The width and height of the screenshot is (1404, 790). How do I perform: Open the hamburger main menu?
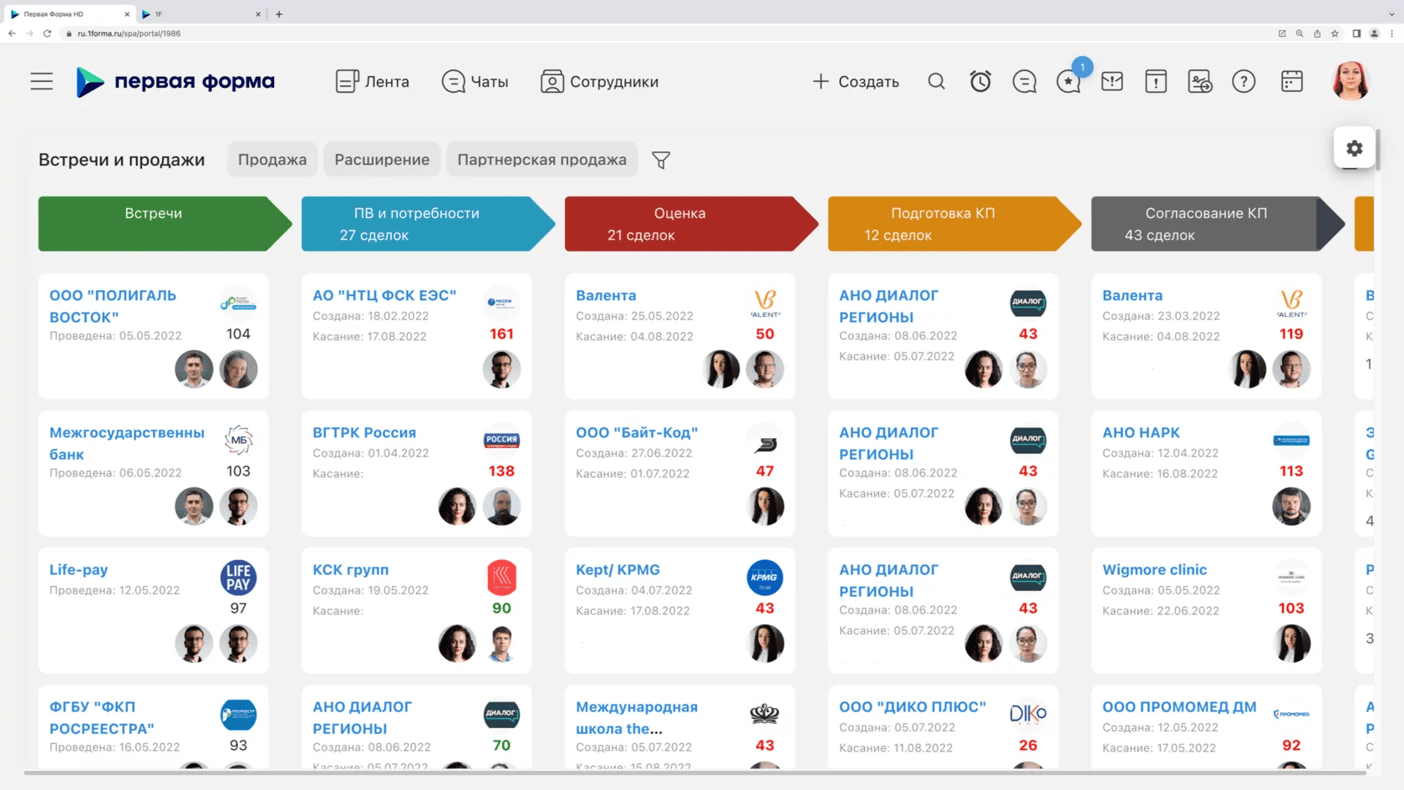(42, 81)
